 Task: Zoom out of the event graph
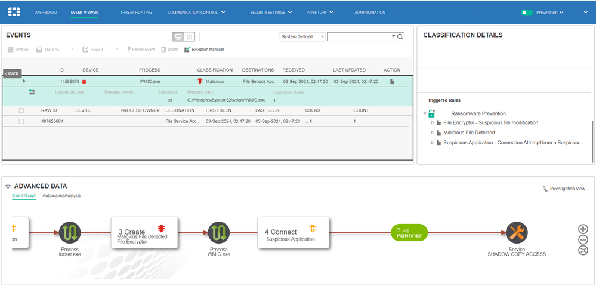[583, 239]
